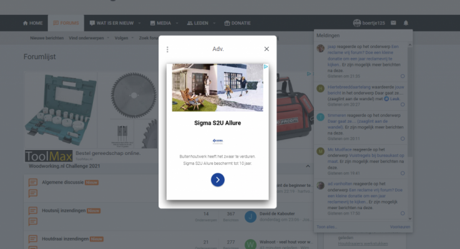Expand the MEDIA dropdown arrow
The height and width of the screenshot is (249, 460).
point(177,23)
